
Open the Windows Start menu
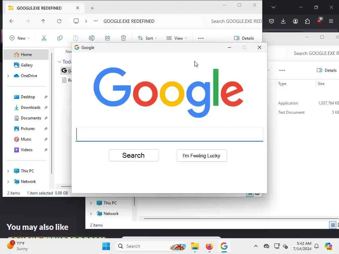(106, 246)
